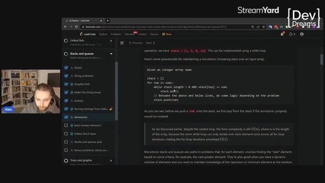Click the problem icon beside Simplify Path
Image resolution: width=325 pixels, height=183 pixels.
[x=72, y=84]
